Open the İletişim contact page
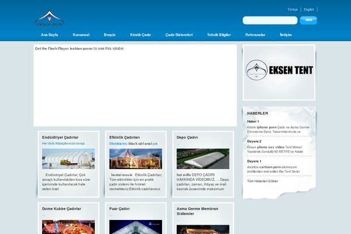This screenshot has height=234, width=351. pos(285,35)
